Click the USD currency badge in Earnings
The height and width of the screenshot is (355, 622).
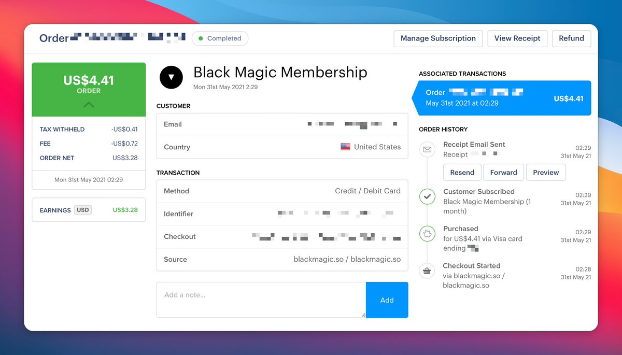coord(83,210)
